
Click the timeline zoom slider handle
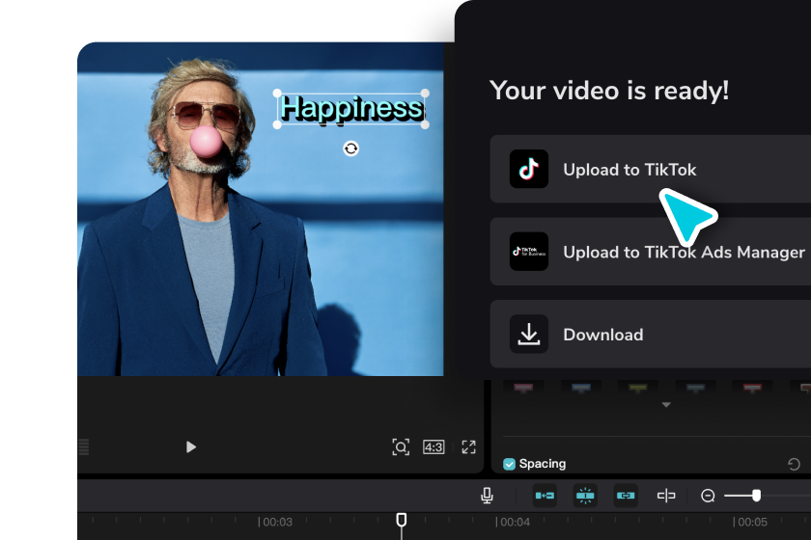click(756, 496)
